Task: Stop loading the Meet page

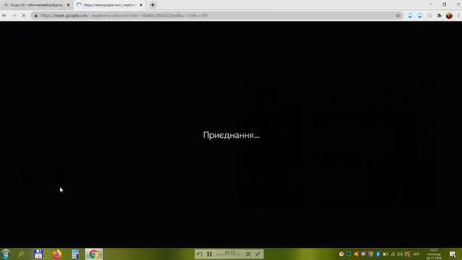Action: click(x=24, y=15)
